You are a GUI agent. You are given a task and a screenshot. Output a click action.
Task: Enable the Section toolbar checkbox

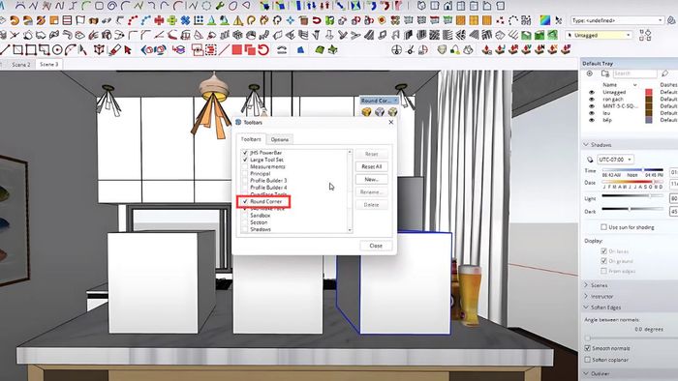click(245, 222)
